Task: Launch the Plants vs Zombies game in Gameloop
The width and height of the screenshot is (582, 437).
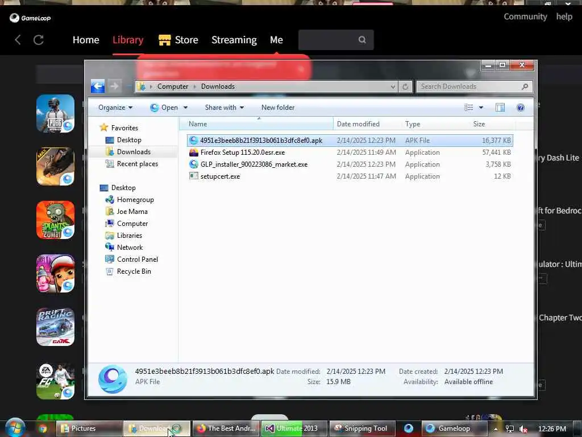Action: point(55,220)
